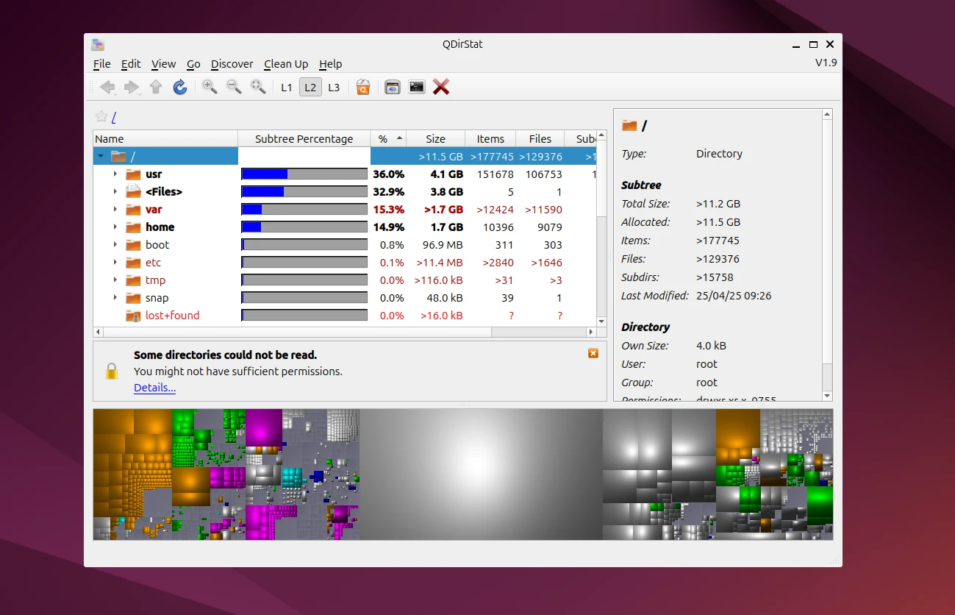Click the treemap zoom in icon
955x615 pixels.
210,88
